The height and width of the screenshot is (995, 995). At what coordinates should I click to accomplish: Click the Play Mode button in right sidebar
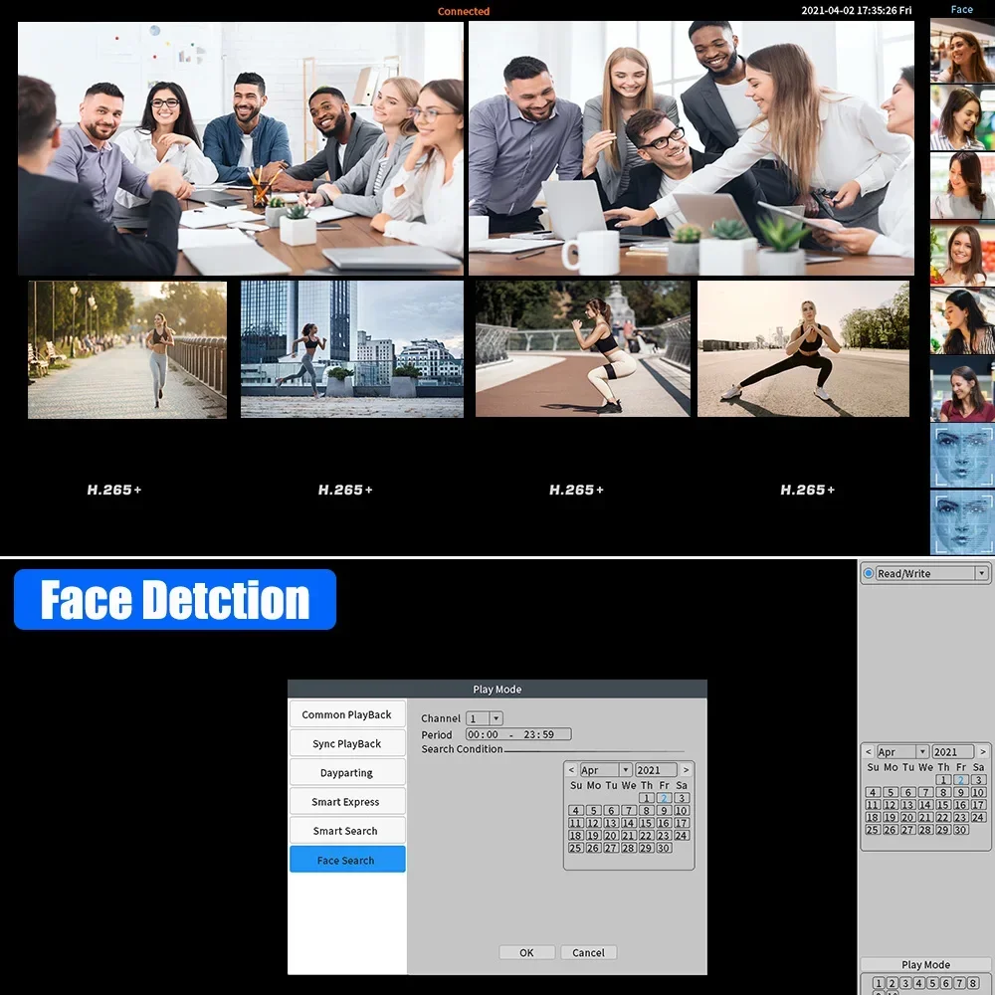925,964
